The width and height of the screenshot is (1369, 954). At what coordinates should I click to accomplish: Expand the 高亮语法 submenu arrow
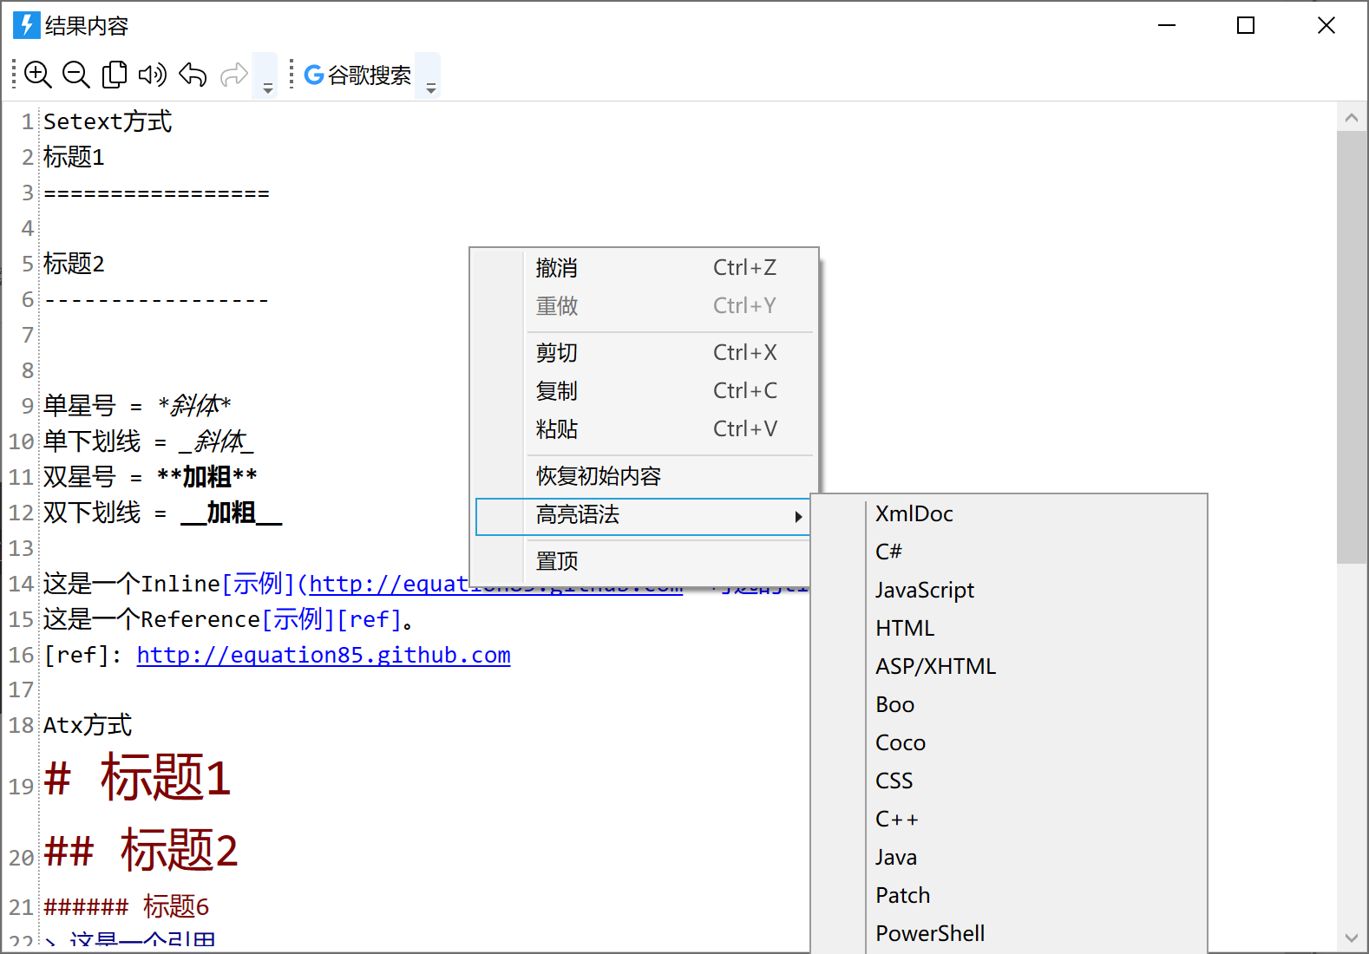coord(798,517)
